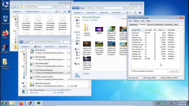Go forward in Pictures library window
189x106 pixels.
click(x=78, y=8)
